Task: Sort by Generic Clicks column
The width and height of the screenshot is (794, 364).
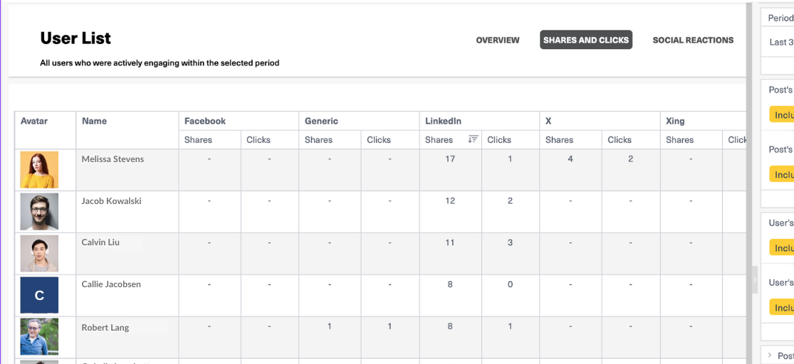Action: [x=379, y=139]
